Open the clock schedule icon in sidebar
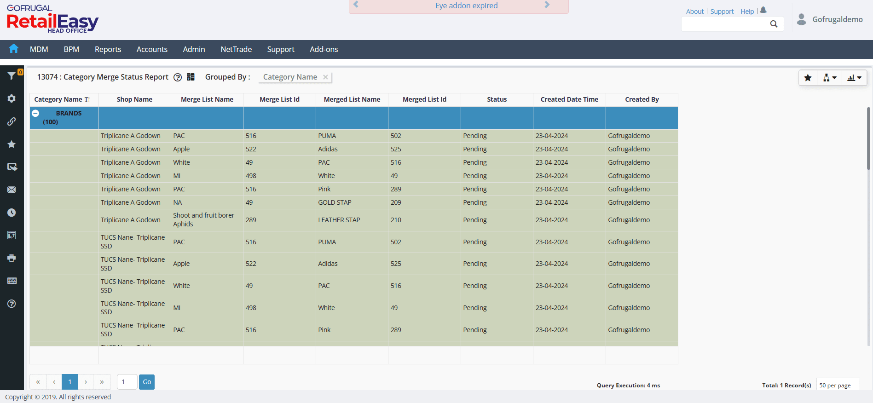 [12, 213]
